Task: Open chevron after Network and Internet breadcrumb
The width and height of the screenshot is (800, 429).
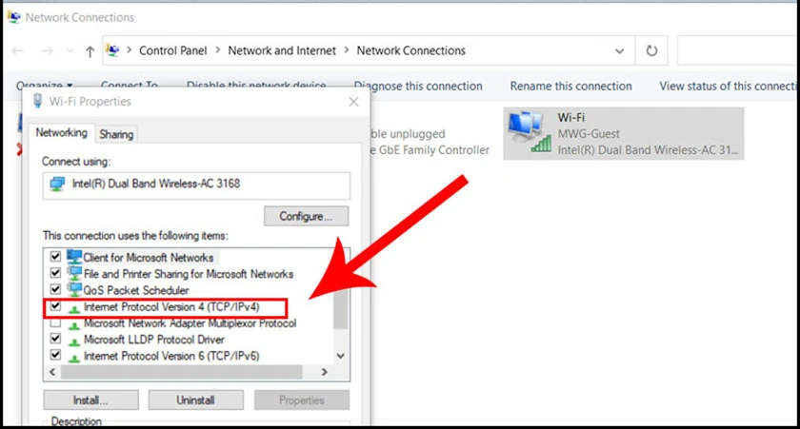Action: 347,49
